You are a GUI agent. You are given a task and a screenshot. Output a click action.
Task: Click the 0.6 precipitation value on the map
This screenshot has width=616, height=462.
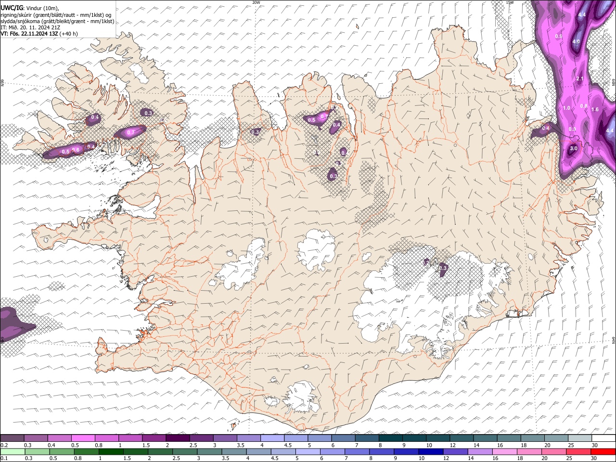76,150
